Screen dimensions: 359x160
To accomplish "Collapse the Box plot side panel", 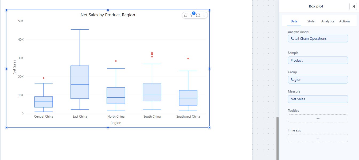I will point(353,6).
